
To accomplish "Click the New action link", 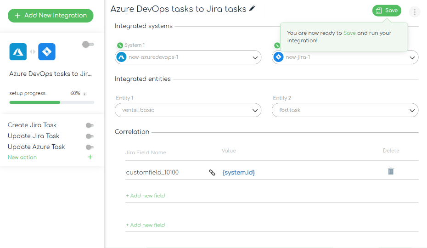I will pos(22,157).
